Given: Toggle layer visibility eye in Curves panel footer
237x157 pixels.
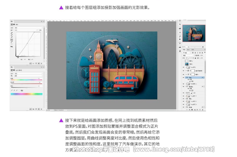Looking at the screenshot, I should [x=39, y=63].
